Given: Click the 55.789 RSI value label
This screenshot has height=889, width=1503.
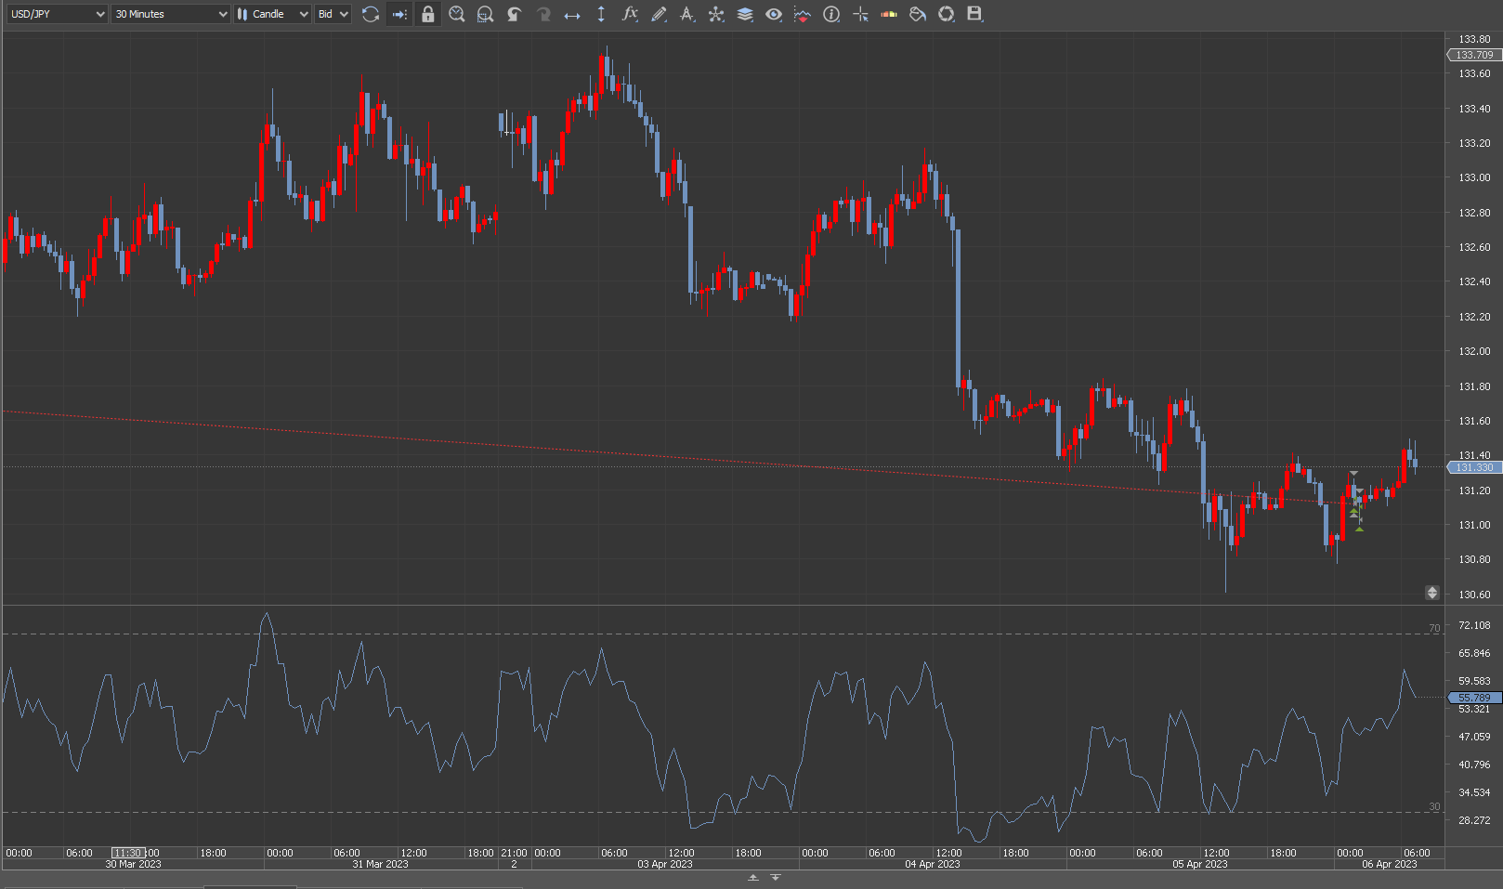Looking at the screenshot, I should point(1474,698).
